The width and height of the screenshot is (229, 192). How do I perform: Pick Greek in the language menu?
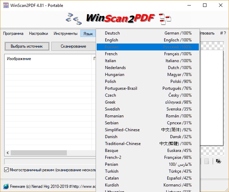click(148, 102)
